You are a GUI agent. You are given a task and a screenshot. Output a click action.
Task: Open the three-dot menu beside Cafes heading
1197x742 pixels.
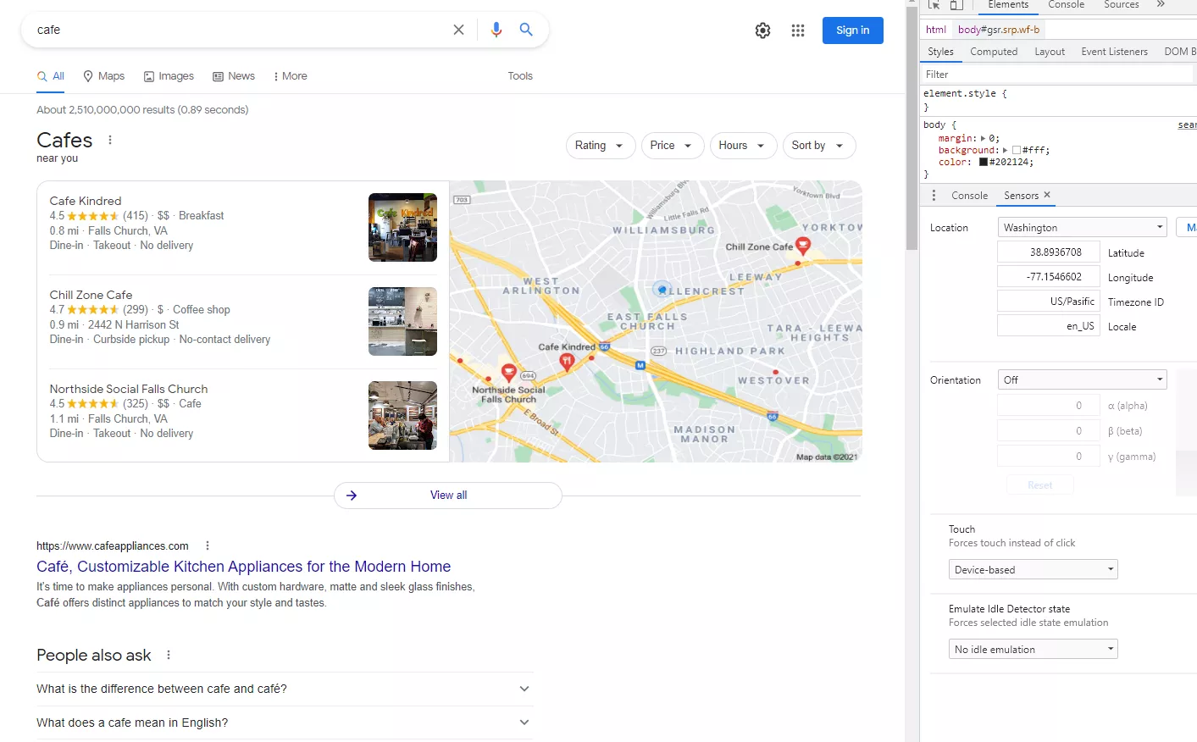(x=110, y=140)
